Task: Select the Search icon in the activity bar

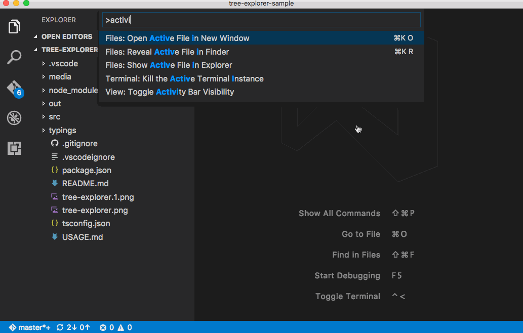Action: tap(14, 57)
